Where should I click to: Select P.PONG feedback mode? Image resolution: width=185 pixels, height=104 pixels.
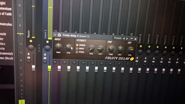(x=77, y=52)
